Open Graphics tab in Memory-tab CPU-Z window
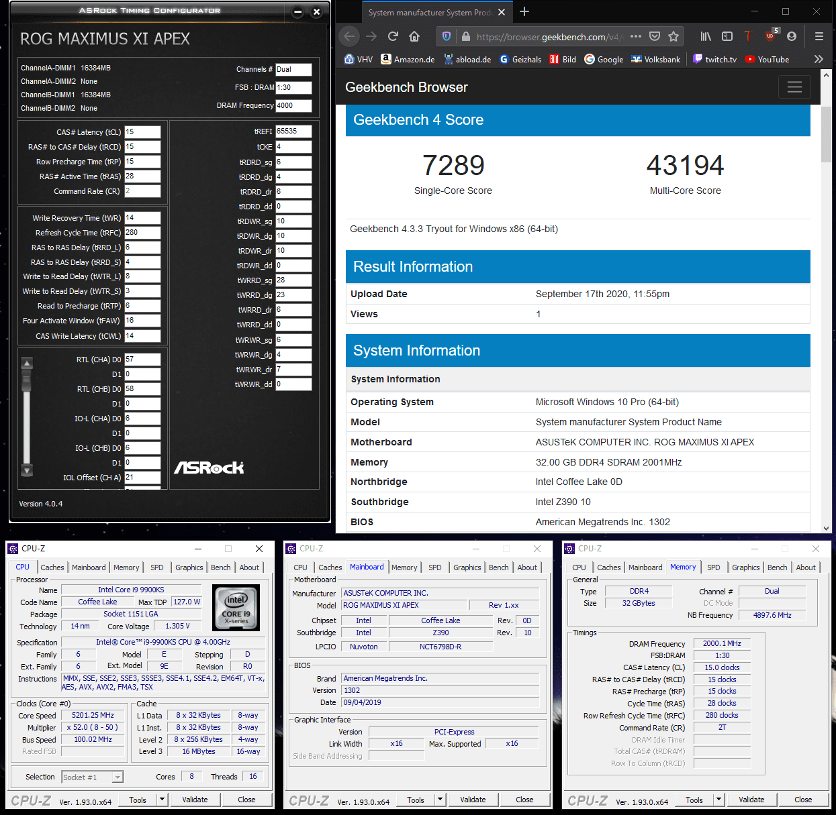The width and height of the screenshot is (836, 815). point(746,567)
